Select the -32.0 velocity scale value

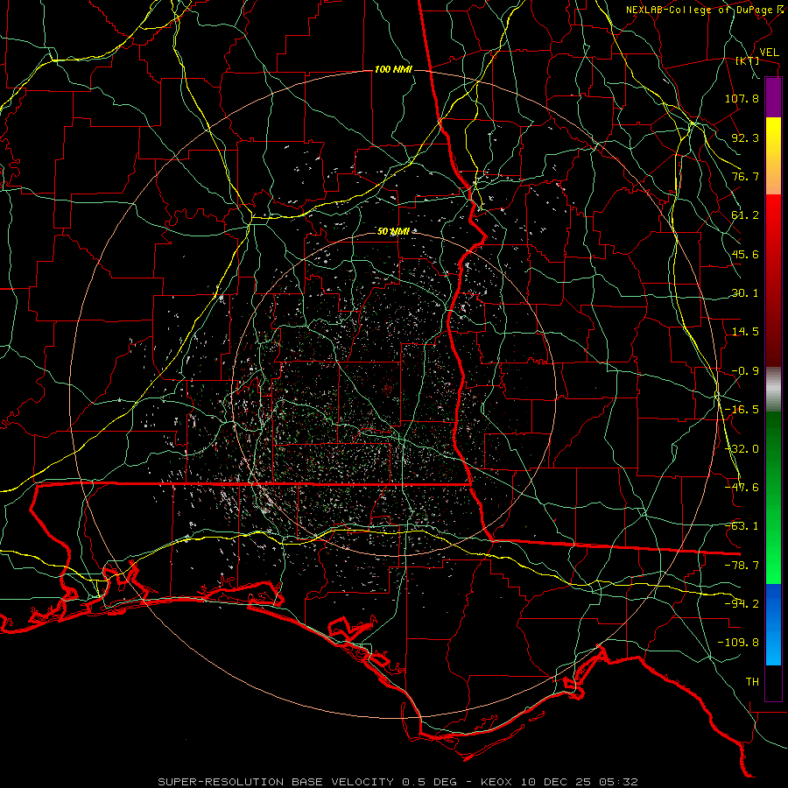pyautogui.click(x=742, y=449)
